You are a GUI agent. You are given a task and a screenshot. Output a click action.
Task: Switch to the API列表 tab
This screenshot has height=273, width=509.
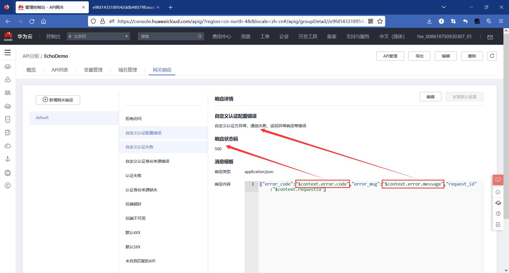click(x=60, y=70)
